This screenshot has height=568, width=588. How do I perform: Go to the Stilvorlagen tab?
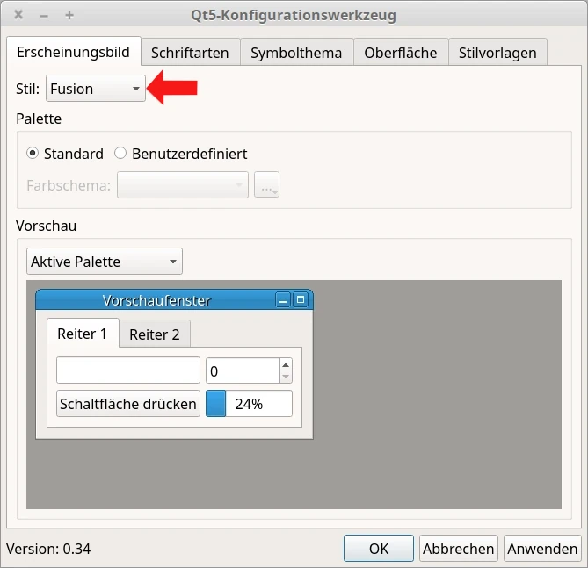(x=497, y=53)
